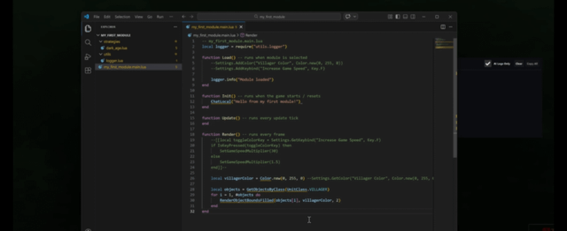Collapse the strategies folder
This screenshot has height=231, width=567.
(111, 42)
